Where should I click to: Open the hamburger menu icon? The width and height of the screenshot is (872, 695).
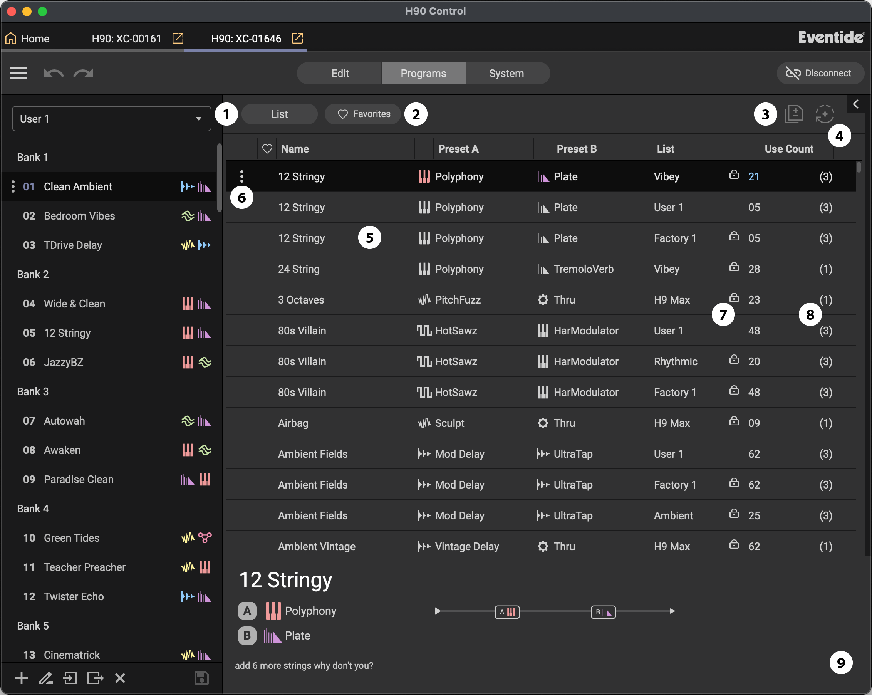18,73
